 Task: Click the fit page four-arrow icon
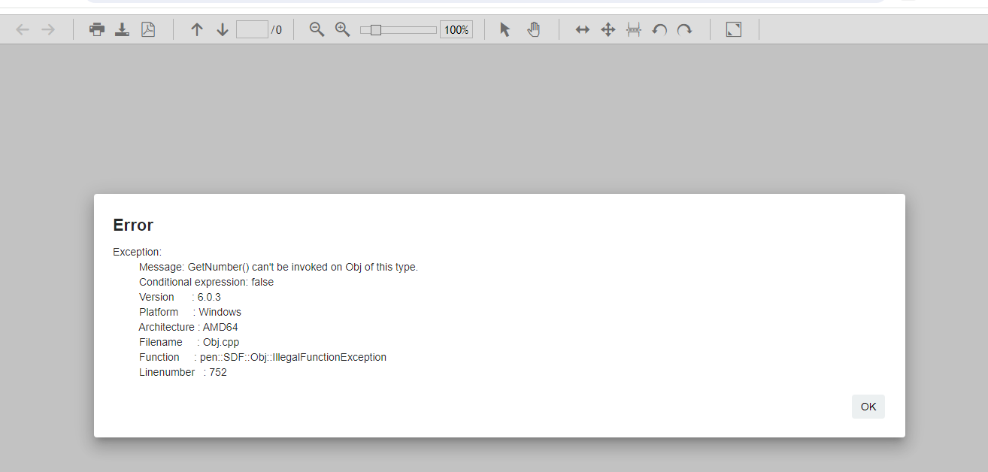click(x=608, y=29)
